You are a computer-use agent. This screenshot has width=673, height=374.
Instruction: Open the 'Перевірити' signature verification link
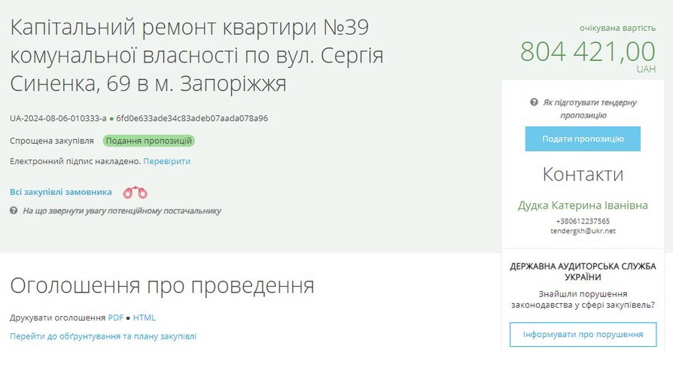(167, 161)
